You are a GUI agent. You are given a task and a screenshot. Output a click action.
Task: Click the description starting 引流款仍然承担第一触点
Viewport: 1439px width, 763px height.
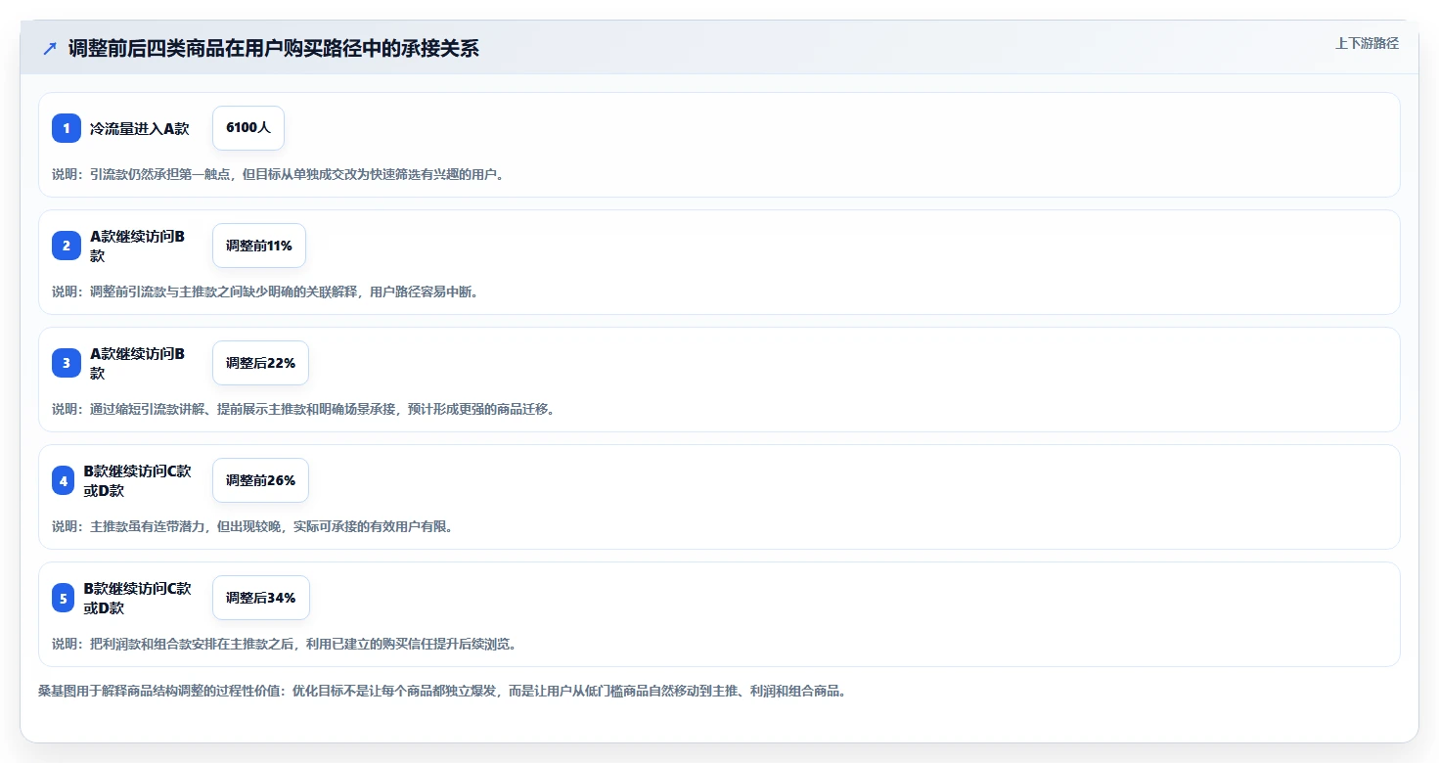pyautogui.click(x=278, y=174)
